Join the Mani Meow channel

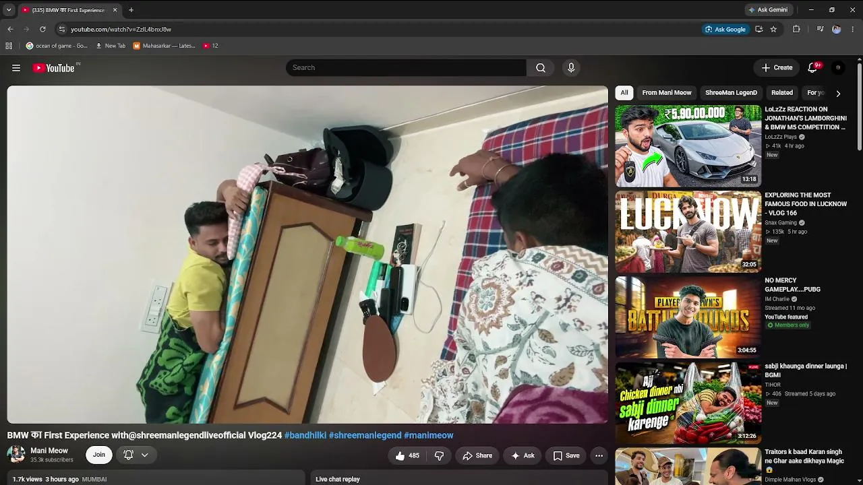[98, 455]
